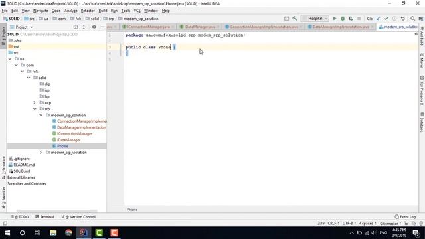Open the Version Control tool window
Screen dimensions: 425x239
[78, 217]
